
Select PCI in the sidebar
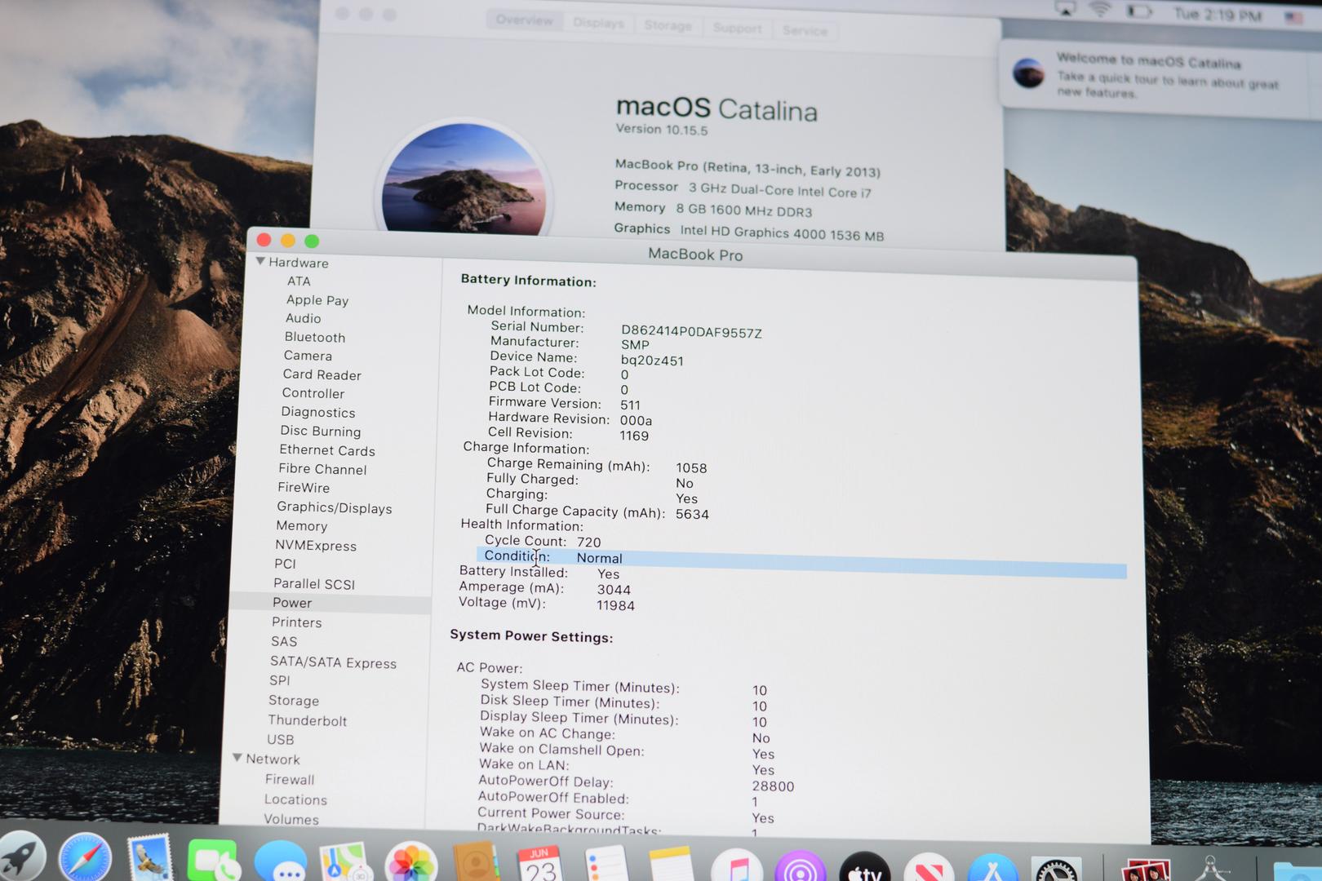coord(285,564)
